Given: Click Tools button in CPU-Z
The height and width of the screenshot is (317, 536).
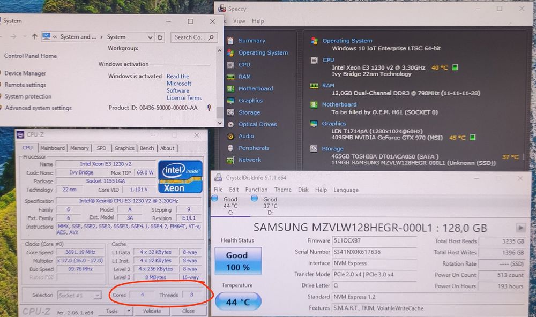Looking at the screenshot, I should (111, 311).
